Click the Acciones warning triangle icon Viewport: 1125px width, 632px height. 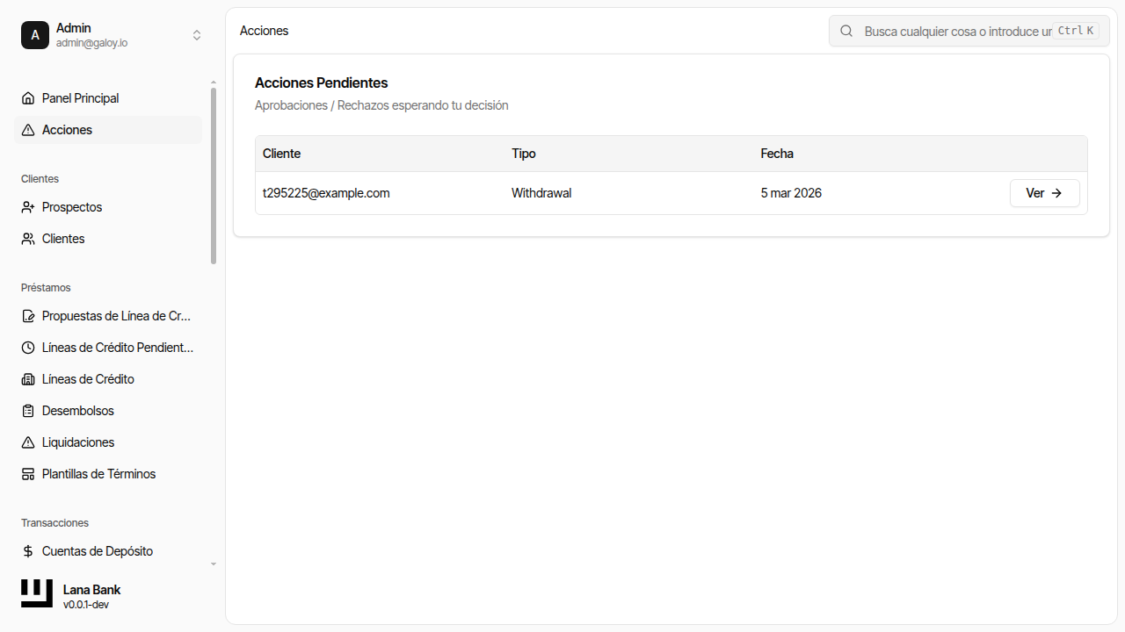click(28, 130)
